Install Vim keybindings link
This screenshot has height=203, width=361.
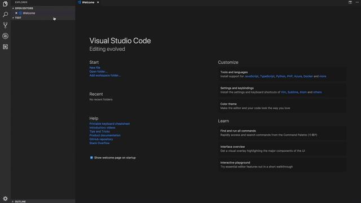click(283, 92)
